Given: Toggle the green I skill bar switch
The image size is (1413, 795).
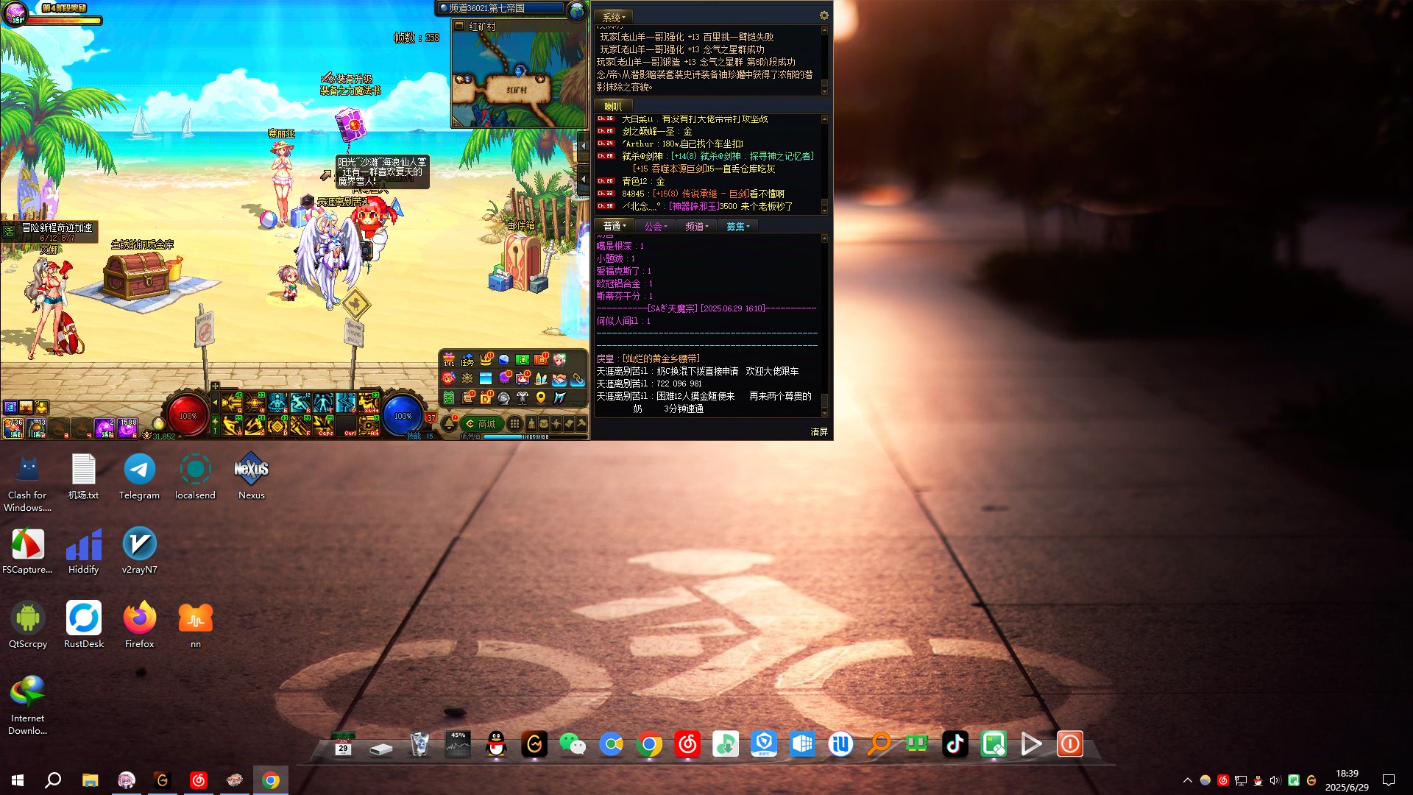Looking at the screenshot, I should 215,425.
